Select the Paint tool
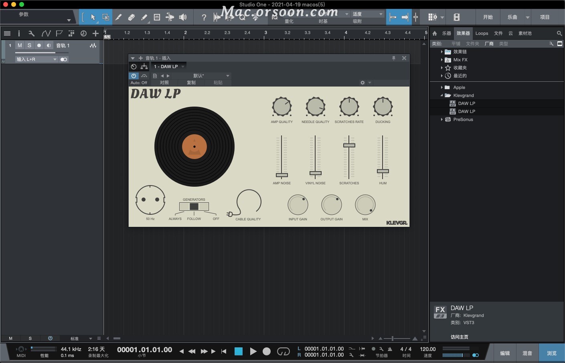 pyautogui.click(x=144, y=17)
